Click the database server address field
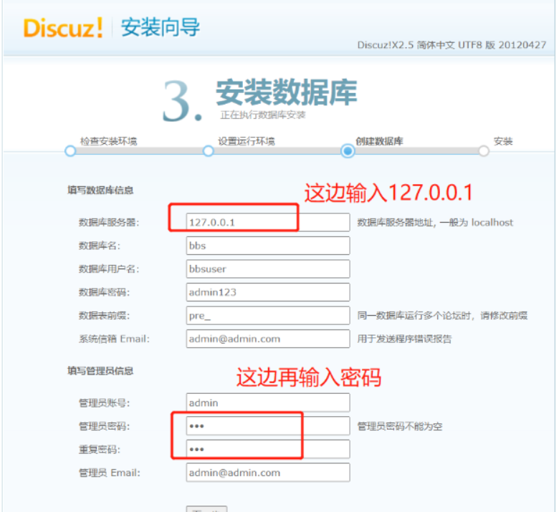This screenshot has height=512, width=559. 268,222
